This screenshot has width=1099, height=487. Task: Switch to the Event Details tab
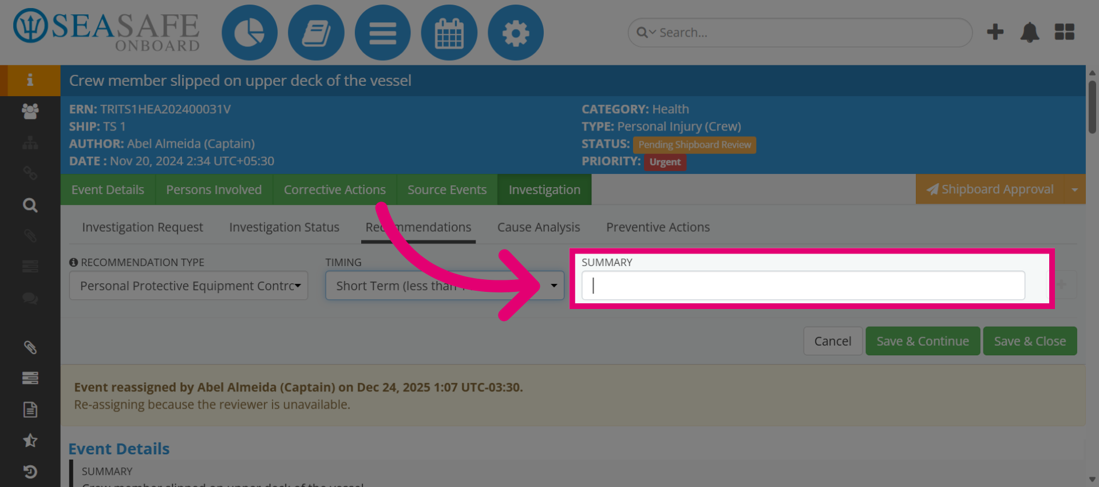[108, 189]
